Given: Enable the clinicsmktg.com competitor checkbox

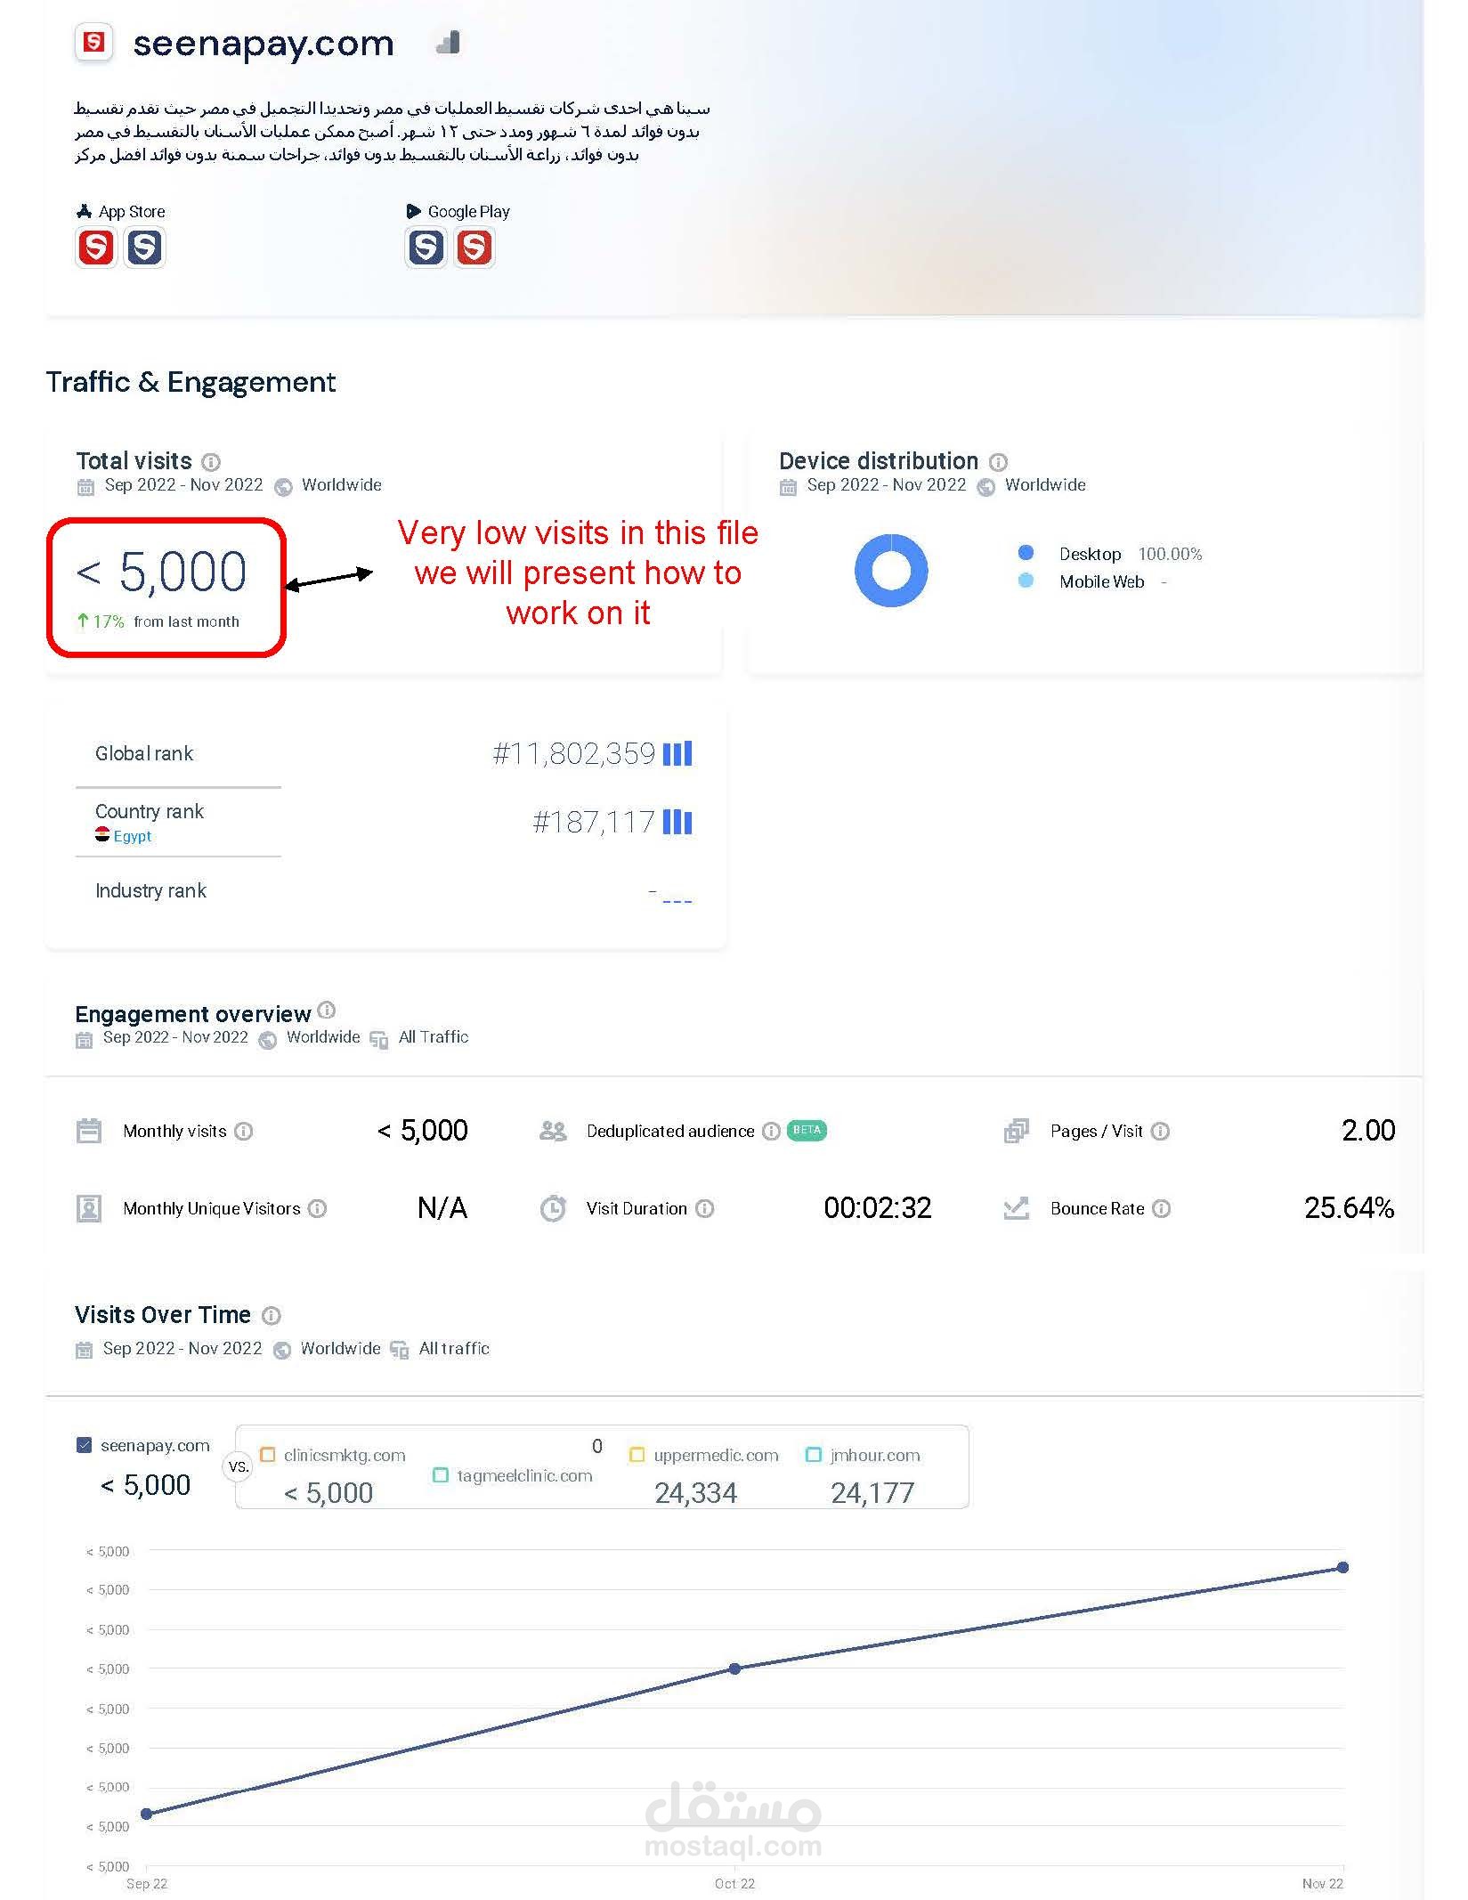Looking at the screenshot, I should (267, 1455).
